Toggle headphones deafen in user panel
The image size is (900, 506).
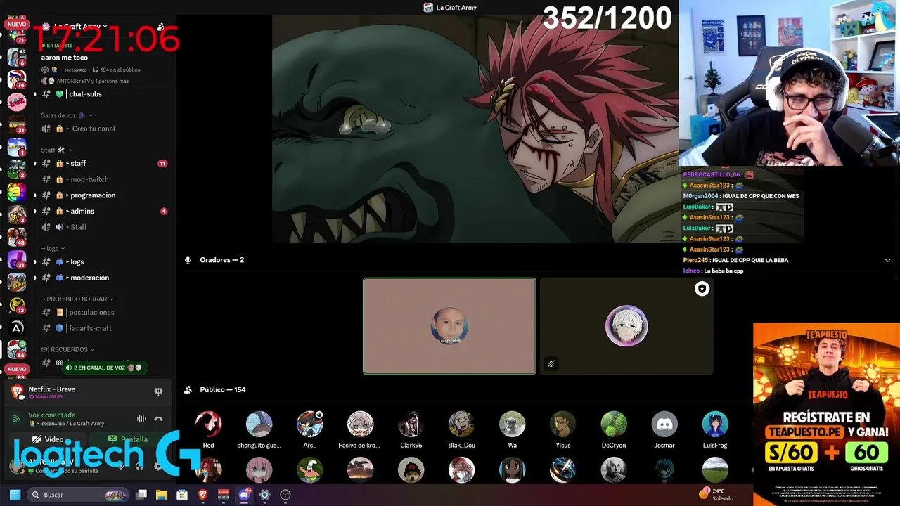pyautogui.click(x=139, y=466)
